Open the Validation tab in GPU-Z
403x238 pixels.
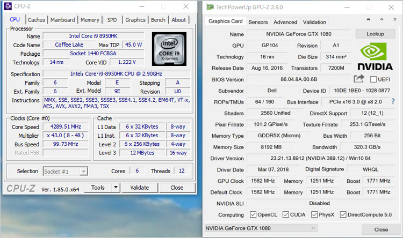[314, 22]
